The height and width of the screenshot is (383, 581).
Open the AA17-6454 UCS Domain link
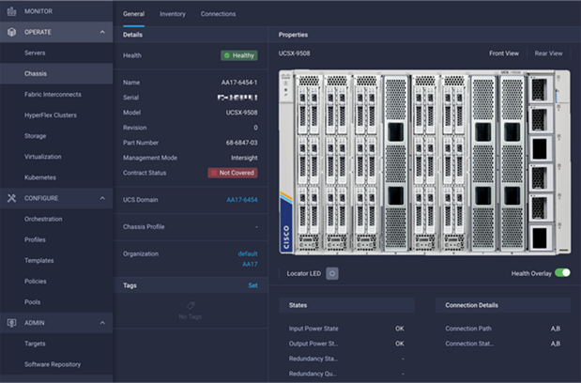click(242, 200)
